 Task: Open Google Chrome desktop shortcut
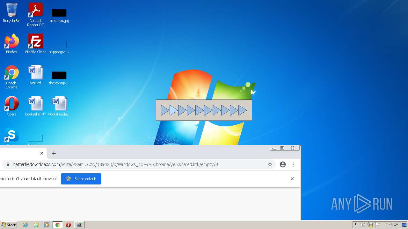11,77
